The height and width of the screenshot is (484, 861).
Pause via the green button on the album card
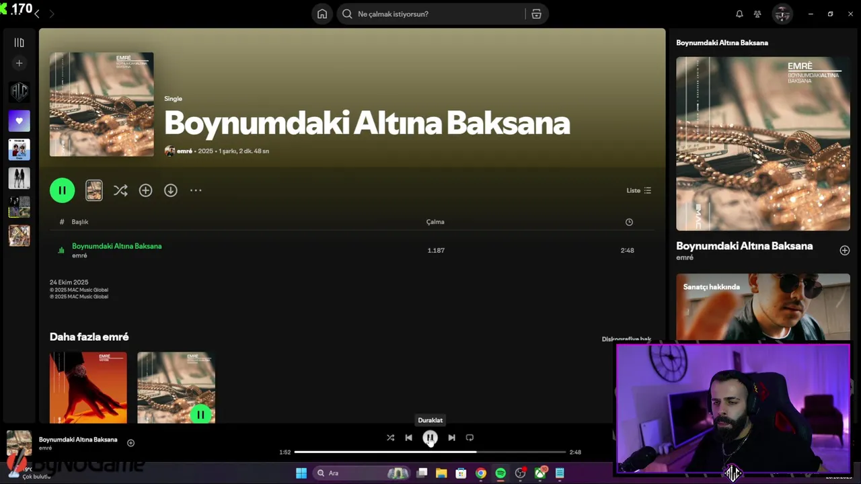click(200, 415)
